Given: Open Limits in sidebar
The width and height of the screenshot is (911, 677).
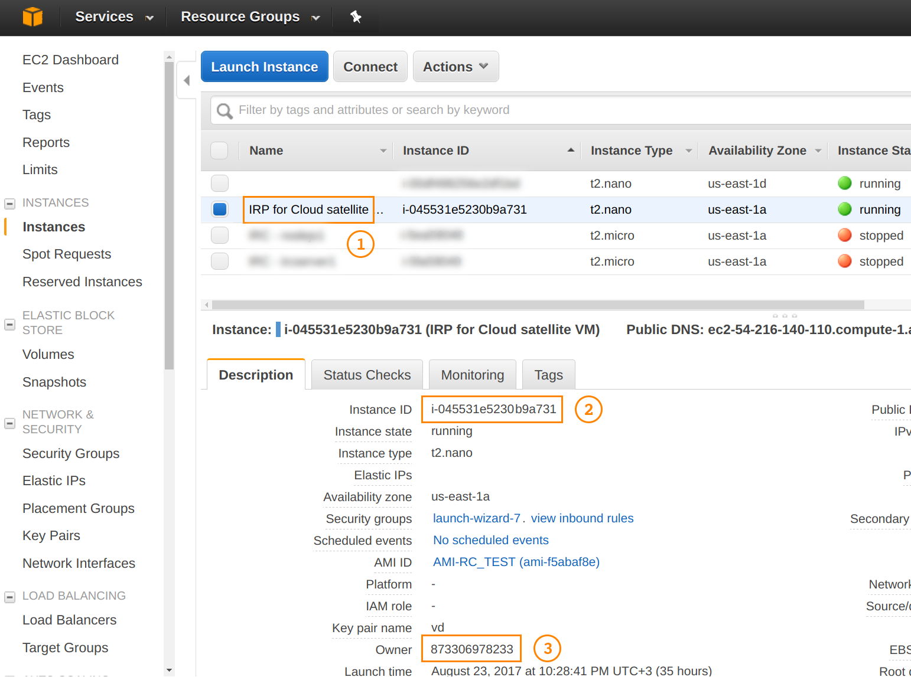Looking at the screenshot, I should [x=40, y=169].
